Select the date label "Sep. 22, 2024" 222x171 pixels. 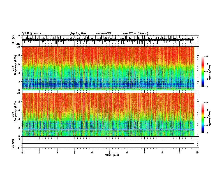78,34
